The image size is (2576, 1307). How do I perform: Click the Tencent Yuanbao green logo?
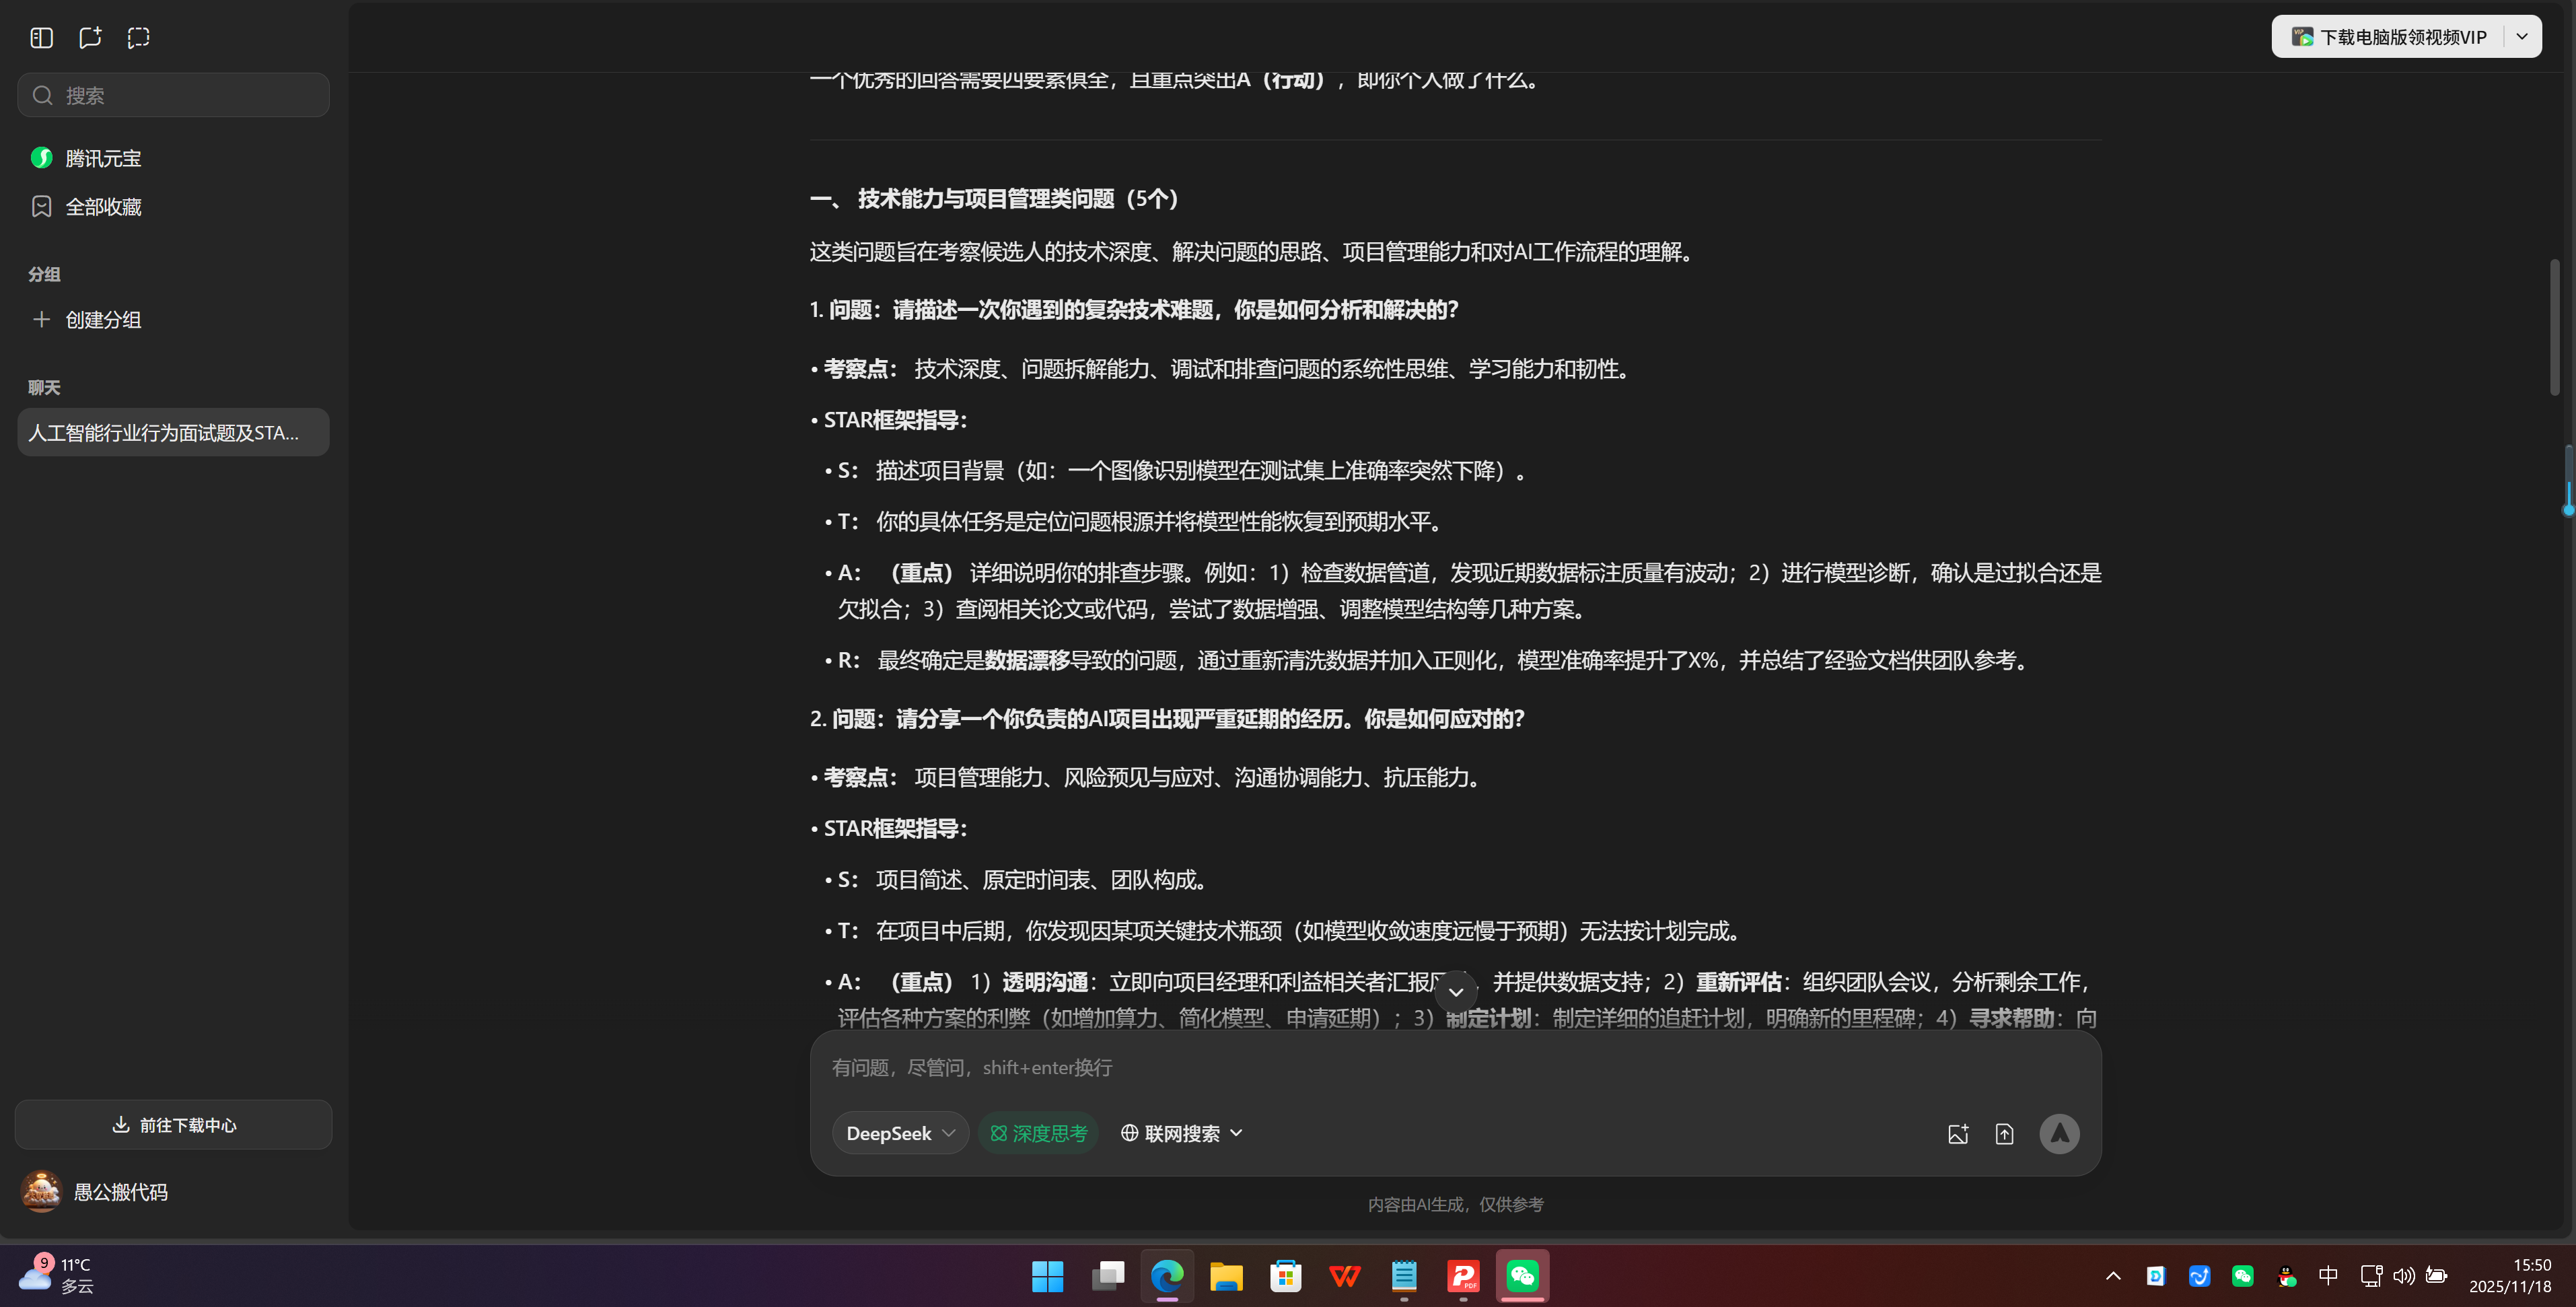tap(41, 157)
